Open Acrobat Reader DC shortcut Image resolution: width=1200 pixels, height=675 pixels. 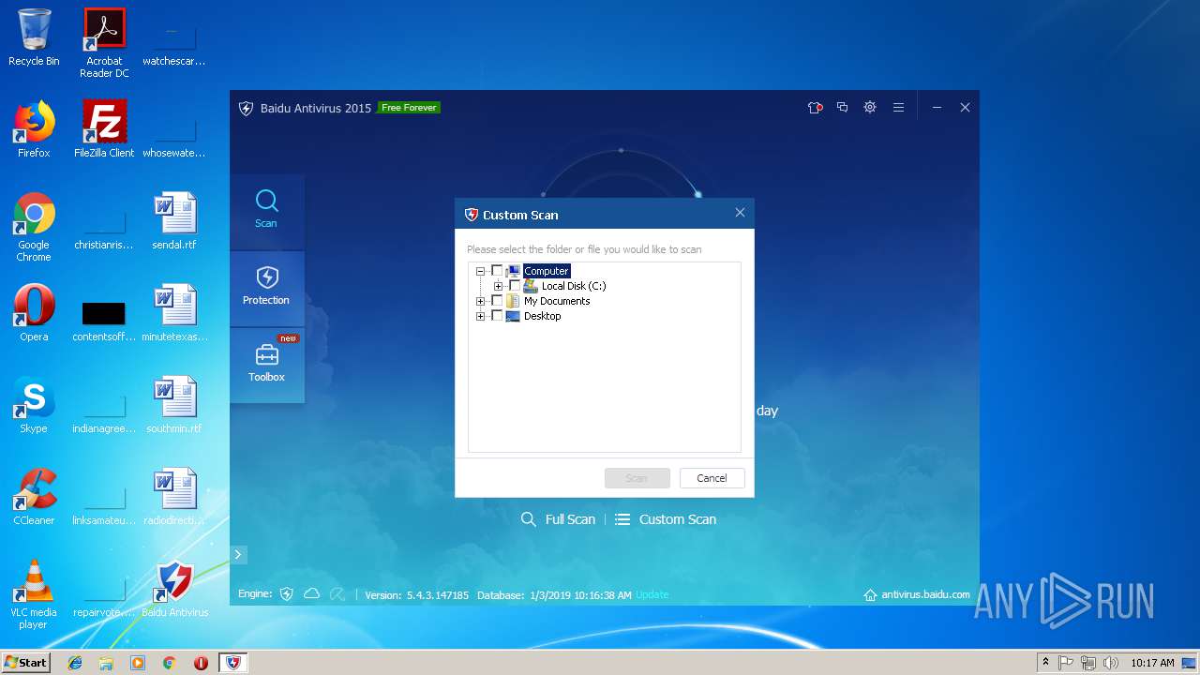tap(104, 42)
